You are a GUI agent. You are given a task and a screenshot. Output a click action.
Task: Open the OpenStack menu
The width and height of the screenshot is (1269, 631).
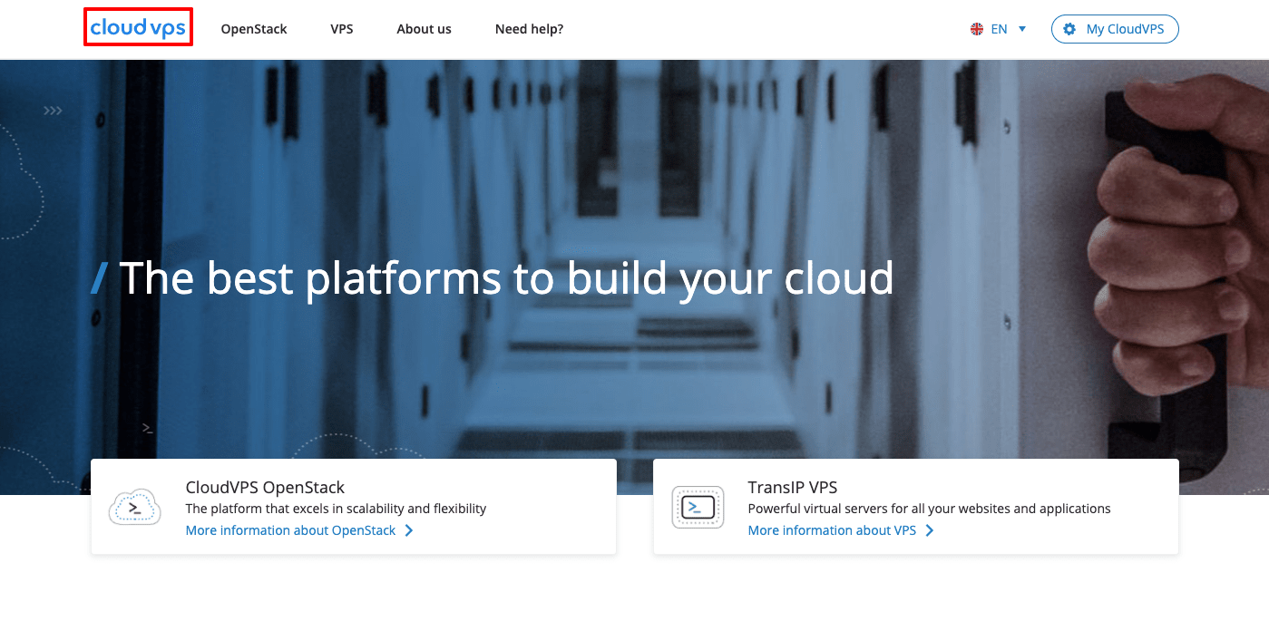tap(254, 29)
